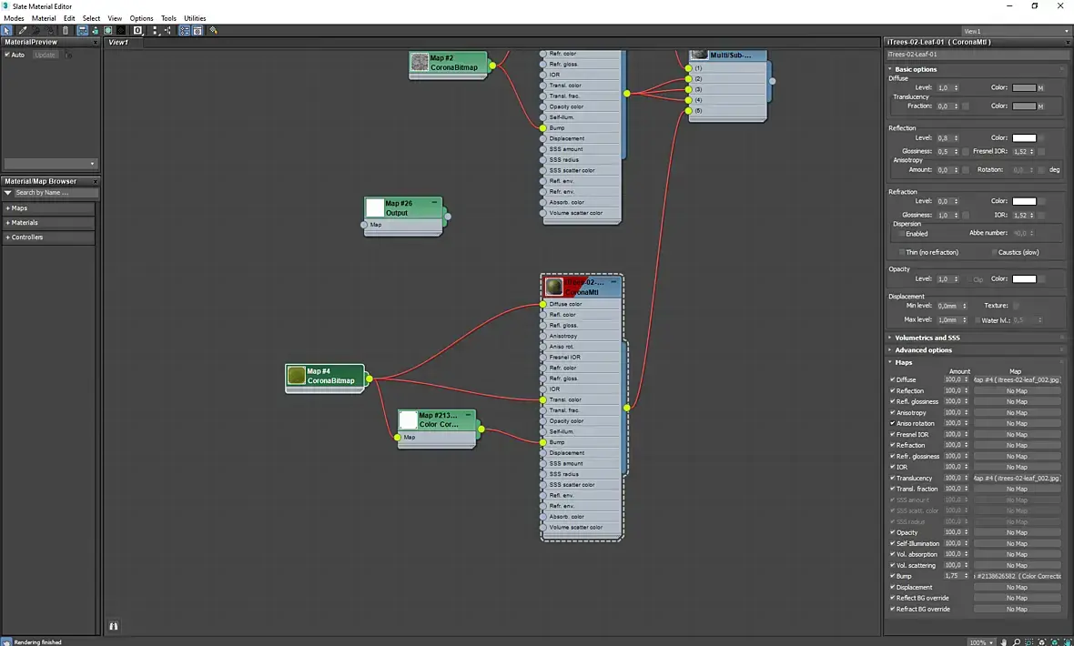Click the Bump Color Correct map button
1074x646 pixels.
[1017, 576]
